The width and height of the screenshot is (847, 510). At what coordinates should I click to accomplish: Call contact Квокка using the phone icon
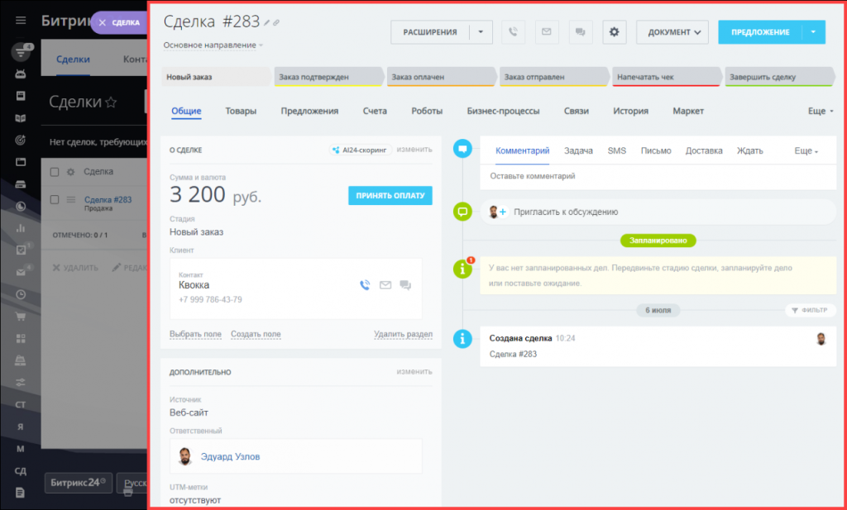coord(365,285)
